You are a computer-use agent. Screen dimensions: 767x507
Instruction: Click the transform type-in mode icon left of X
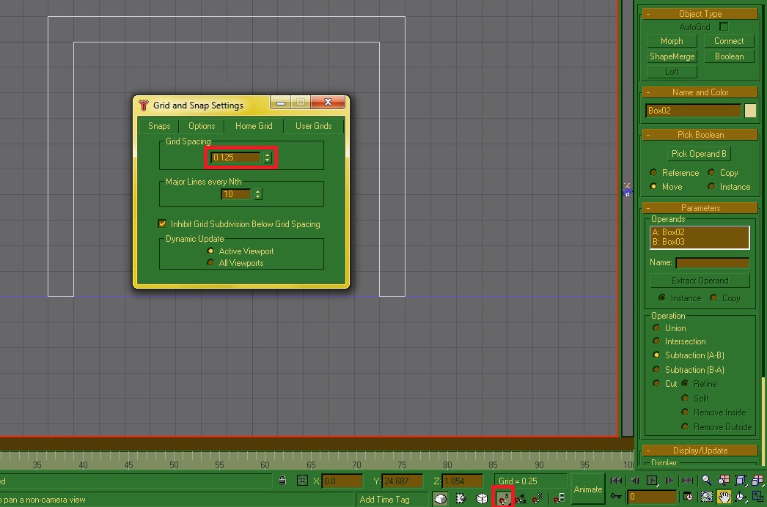click(302, 481)
